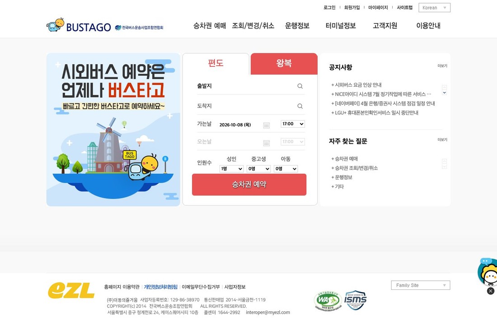Click notice scroll-down arrow

click(x=445, y=93)
